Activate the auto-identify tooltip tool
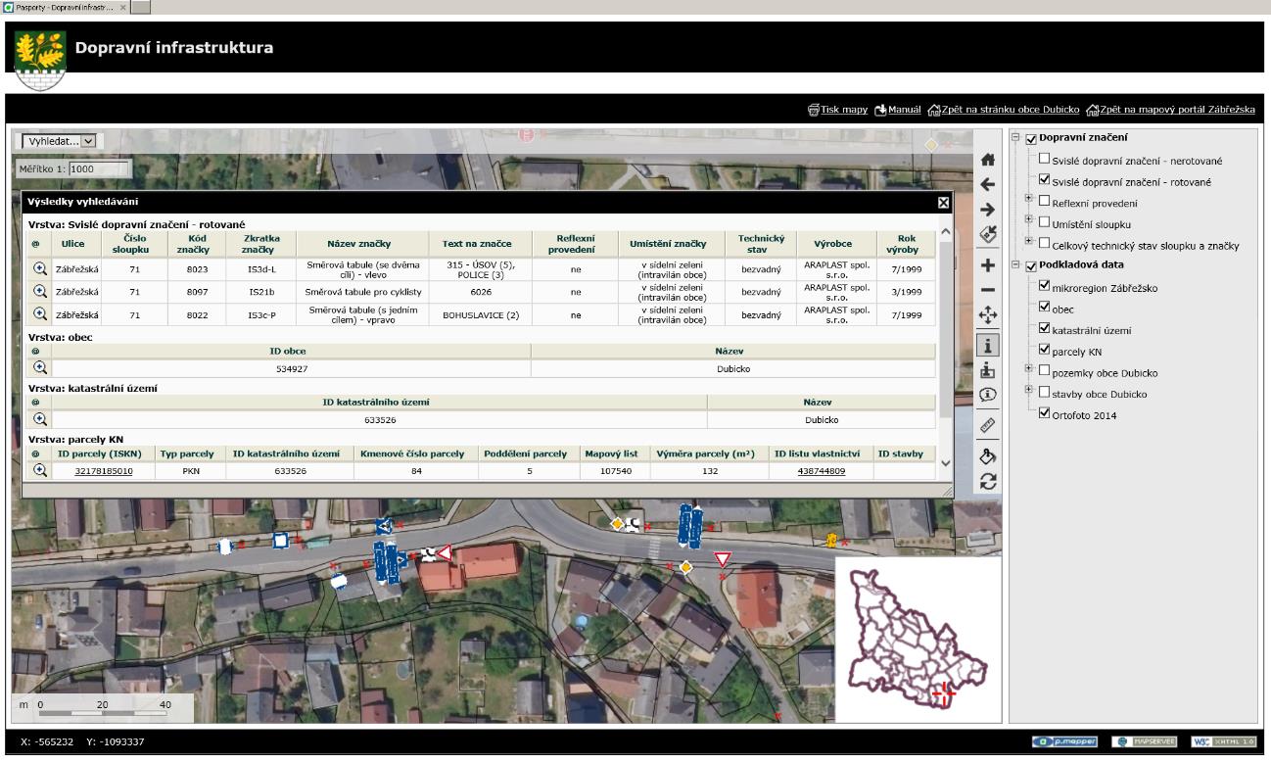Image resolution: width=1271 pixels, height=763 pixels. pos(988,393)
